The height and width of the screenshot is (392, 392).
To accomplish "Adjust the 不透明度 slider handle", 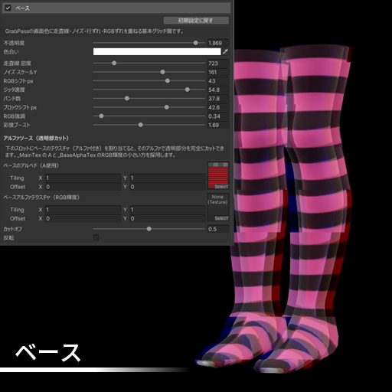I will coord(195,43).
